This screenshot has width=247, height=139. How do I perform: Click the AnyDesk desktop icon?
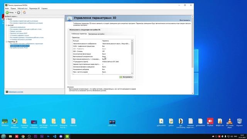[x=210, y=122]
